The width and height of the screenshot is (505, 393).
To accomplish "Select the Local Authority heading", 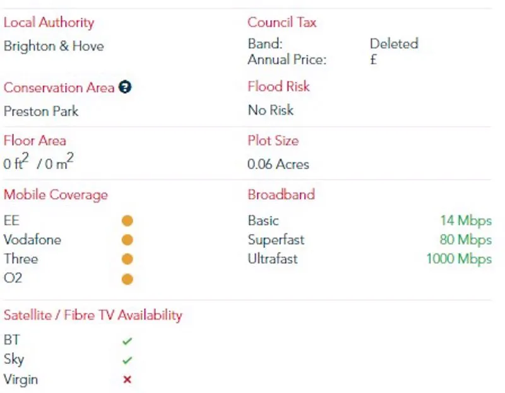I will [x=49, y=23].
